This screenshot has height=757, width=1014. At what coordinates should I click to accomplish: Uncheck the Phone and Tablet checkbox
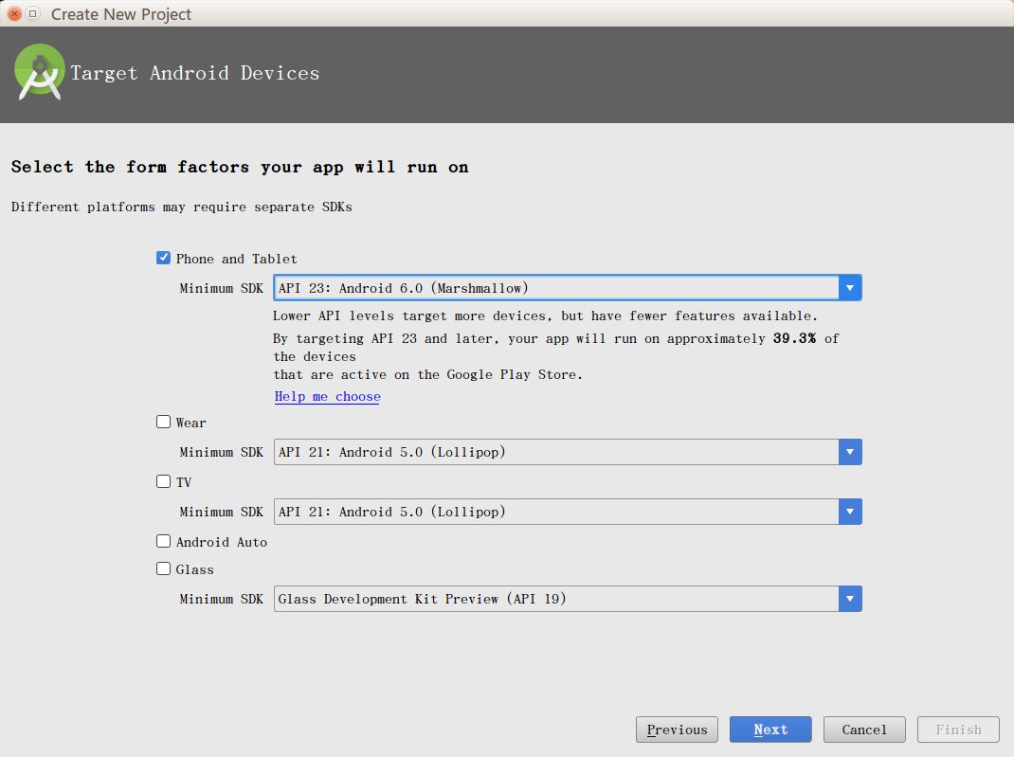coord(164,258)
